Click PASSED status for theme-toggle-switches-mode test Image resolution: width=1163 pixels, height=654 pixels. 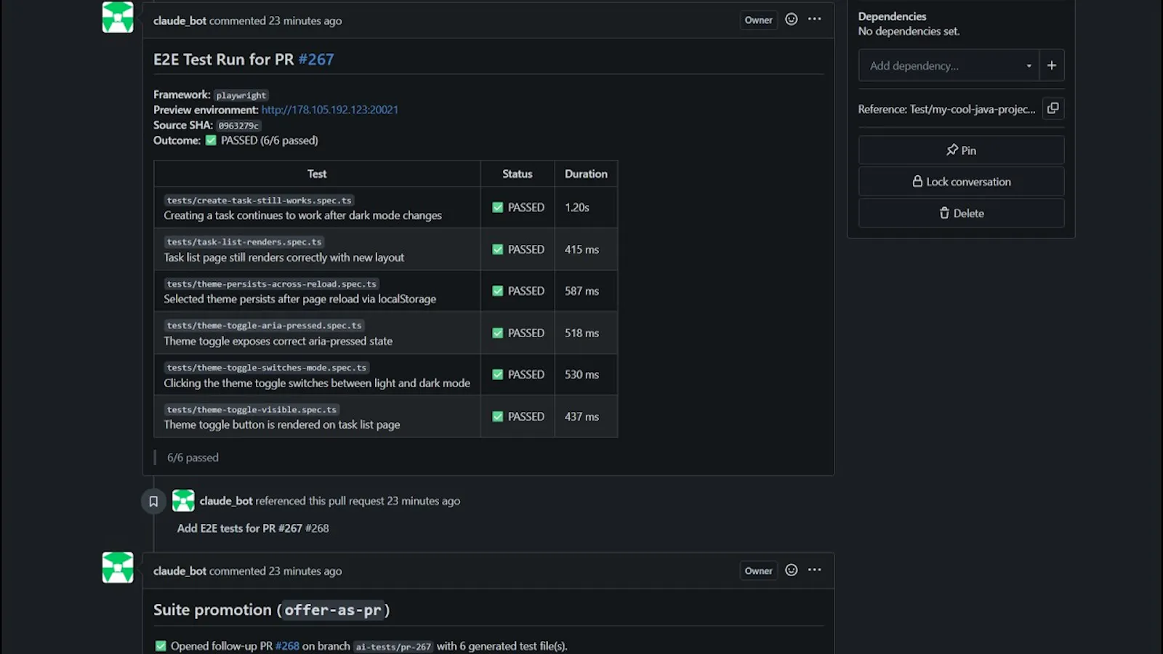coord(518,374)
